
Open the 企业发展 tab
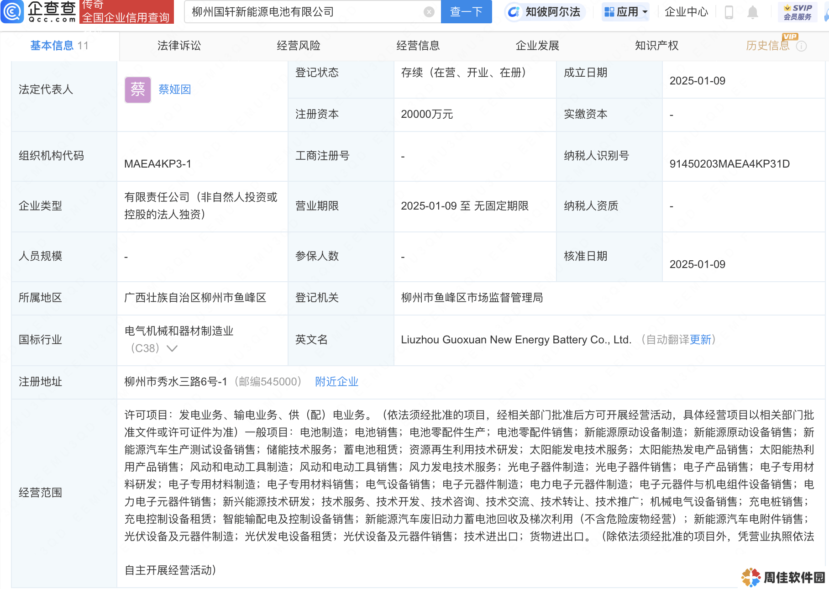(537, 46)
